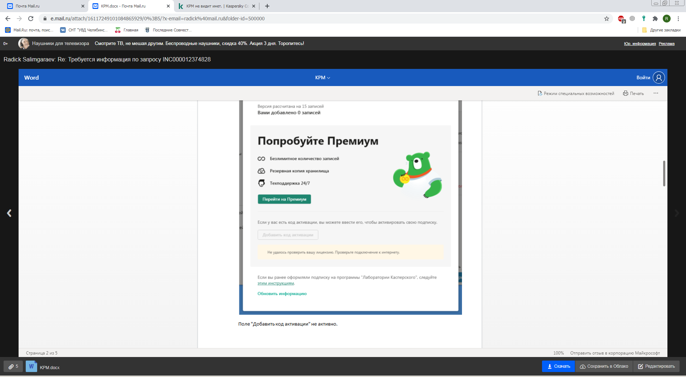Click Сохранить в Облако
Viewport: 686px width, 377px height.
[x=604, y=366]
